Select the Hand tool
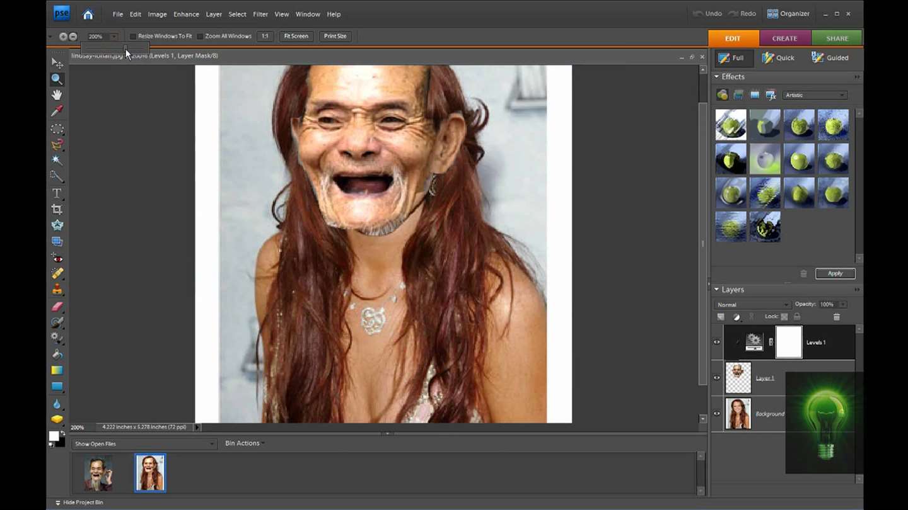 pos(57,95)
